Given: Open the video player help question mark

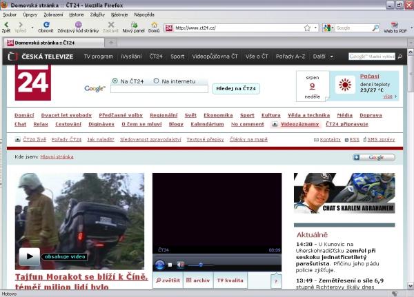Looking at the screenshot, I should coord(276,281).
